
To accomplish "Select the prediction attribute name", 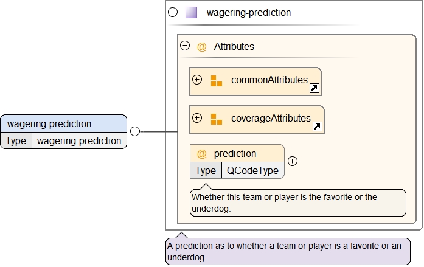I will point(235,153).
